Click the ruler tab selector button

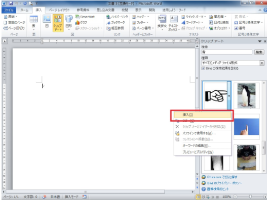click(x=5, y=41)
